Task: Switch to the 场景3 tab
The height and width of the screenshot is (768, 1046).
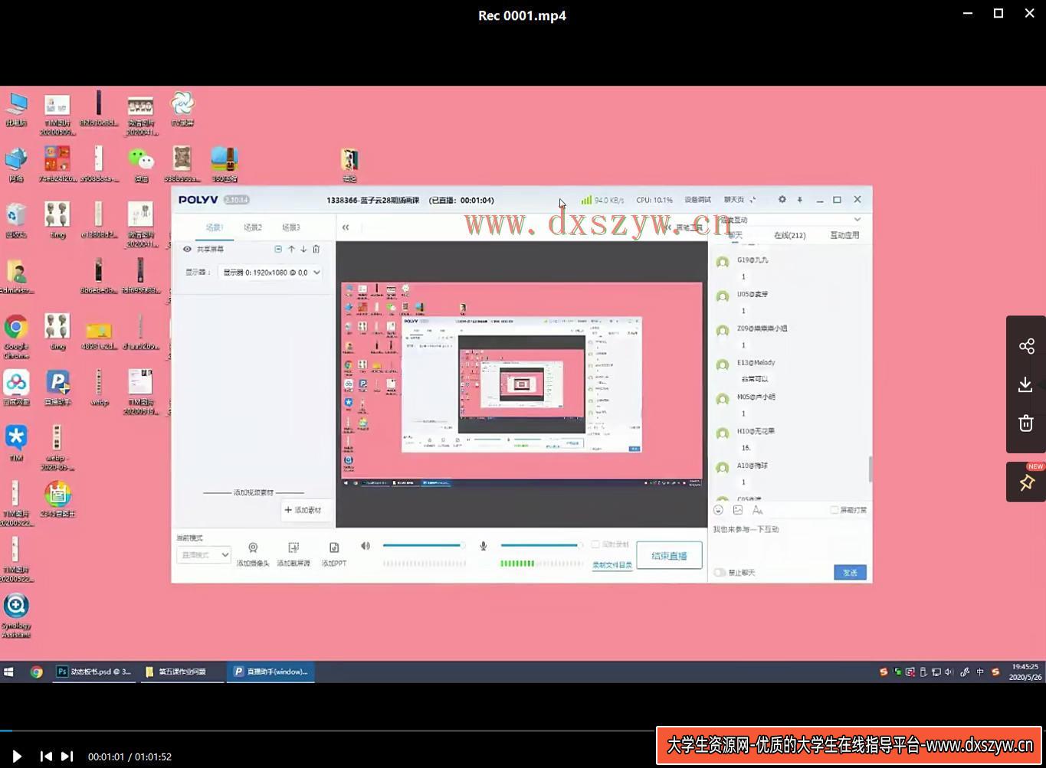Action: click(x=291, y=227)
